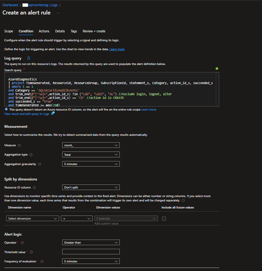The height and width of the screenshot is (271, 262).
Task: Click the Split by dimensions heading
Action: coord(21,179)
